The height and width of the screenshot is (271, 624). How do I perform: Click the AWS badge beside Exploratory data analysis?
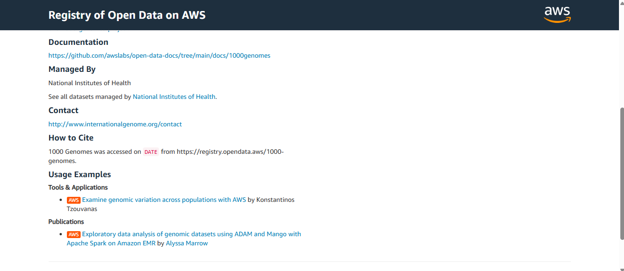[73, 234]
